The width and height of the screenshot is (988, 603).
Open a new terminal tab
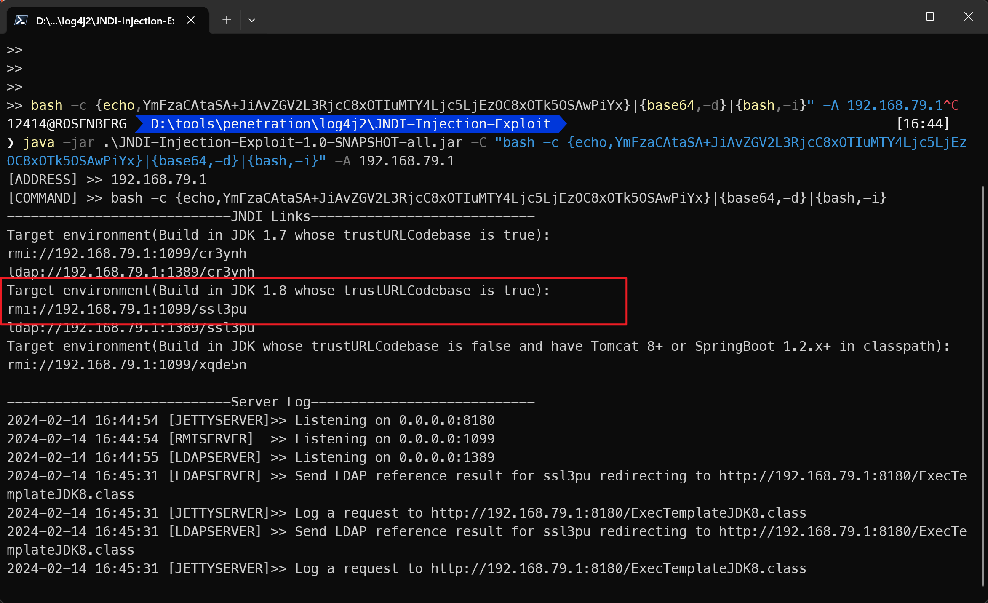coord(227,20)
